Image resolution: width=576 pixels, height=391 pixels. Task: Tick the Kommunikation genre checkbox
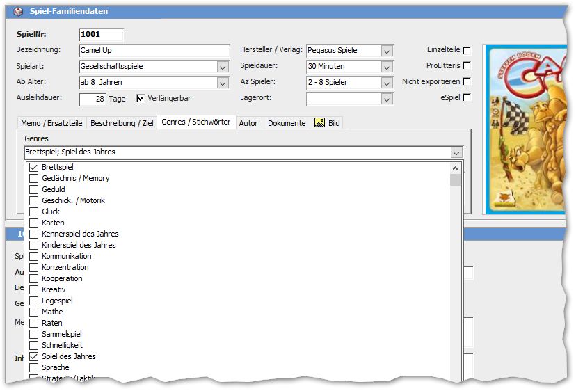[x=34, y=256]
